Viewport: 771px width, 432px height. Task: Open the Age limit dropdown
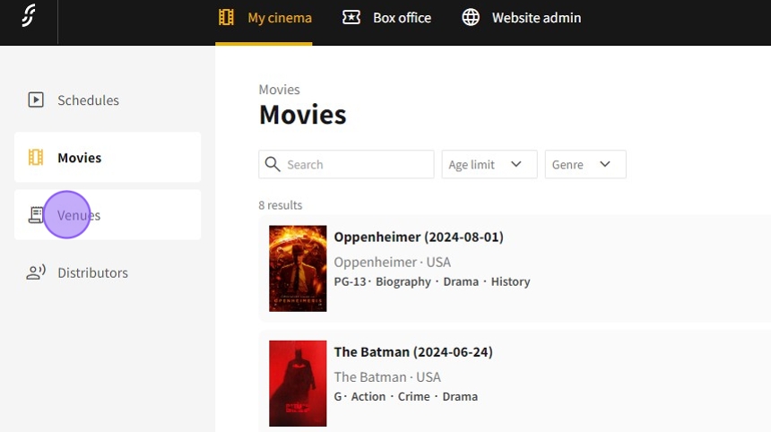point(489,165)
